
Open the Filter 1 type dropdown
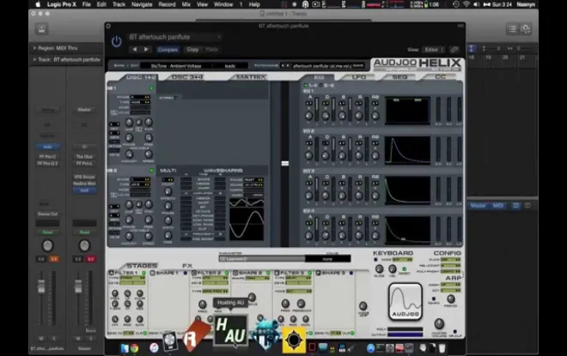[132, 278]
